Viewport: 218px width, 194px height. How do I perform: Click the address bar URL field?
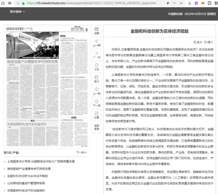[x=91, y=3]
